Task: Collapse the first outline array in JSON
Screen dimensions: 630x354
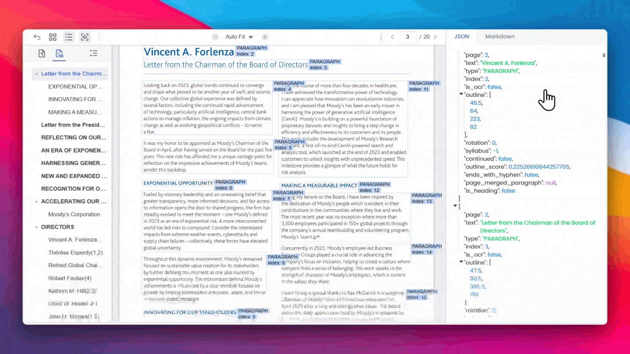Action: point(461,94)
